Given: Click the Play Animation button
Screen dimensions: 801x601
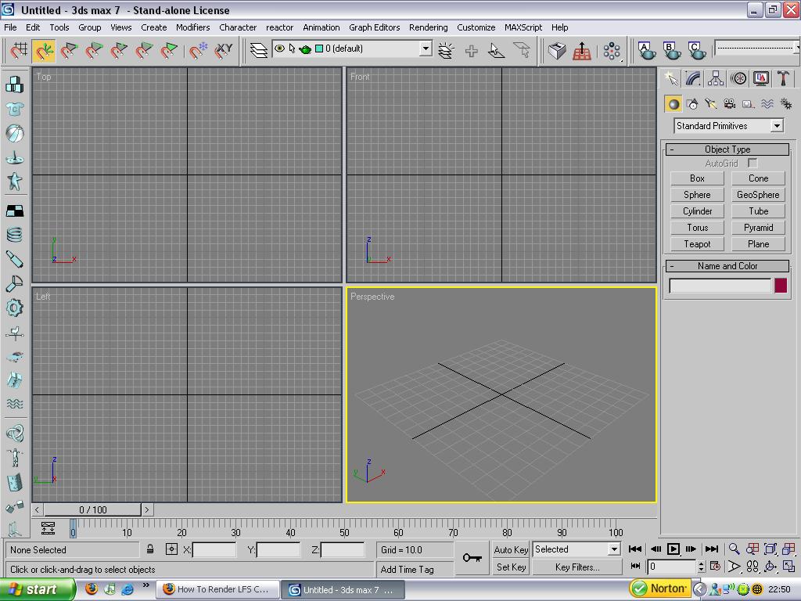Looking at the screenshot, I should 673,549.
